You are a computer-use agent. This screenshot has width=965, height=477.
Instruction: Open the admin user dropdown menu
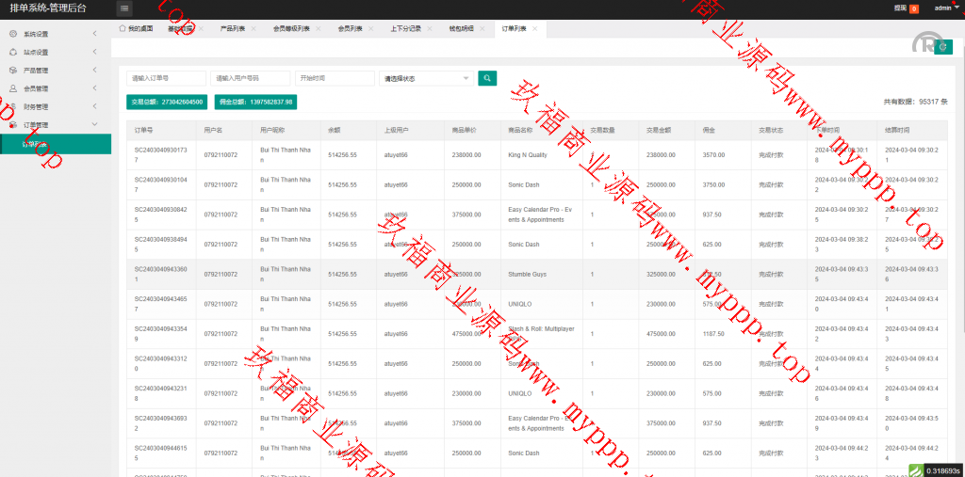coord(946,8)
